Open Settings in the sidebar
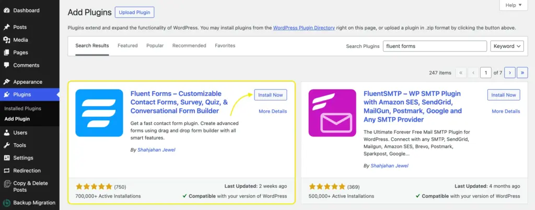Image resolution: width=535 pixels, height=210 pixels. [30, 158]
